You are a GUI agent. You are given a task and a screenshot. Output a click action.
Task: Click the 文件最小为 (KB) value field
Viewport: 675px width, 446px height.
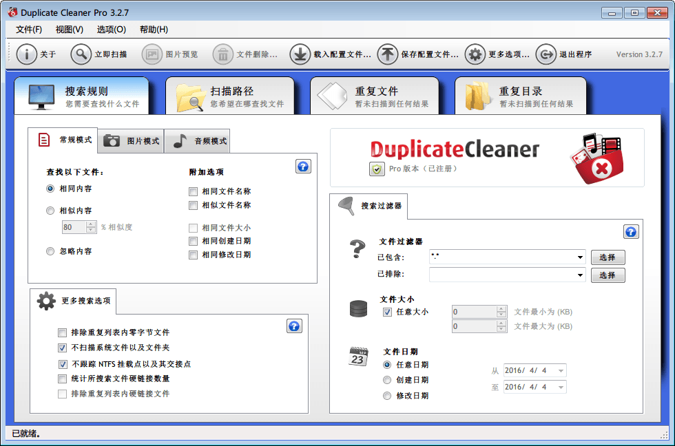point(475,312)
